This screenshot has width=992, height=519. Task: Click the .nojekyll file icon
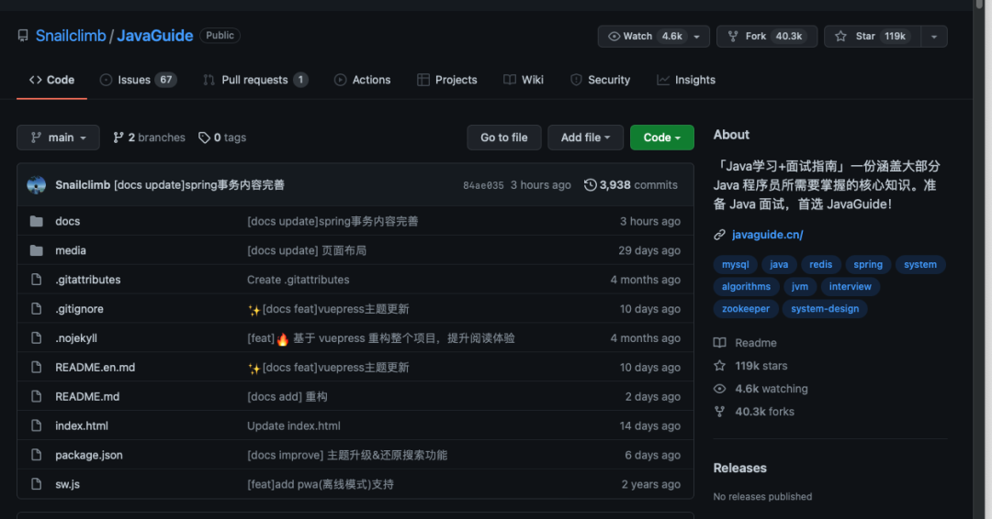pyautogui.click(x=37, y=338)
